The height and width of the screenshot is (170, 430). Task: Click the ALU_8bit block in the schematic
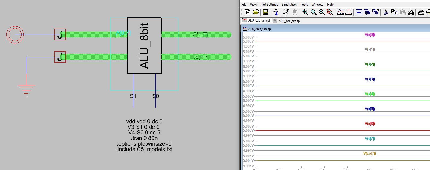point(144,46)
